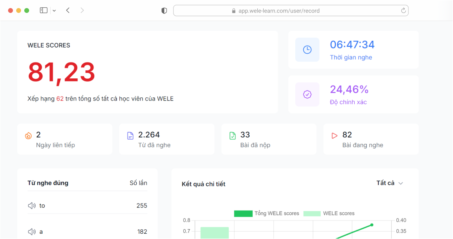Open the Tất cả filter dropdown
Viewport: 453px width, 239px height.
tap(389, 183)
